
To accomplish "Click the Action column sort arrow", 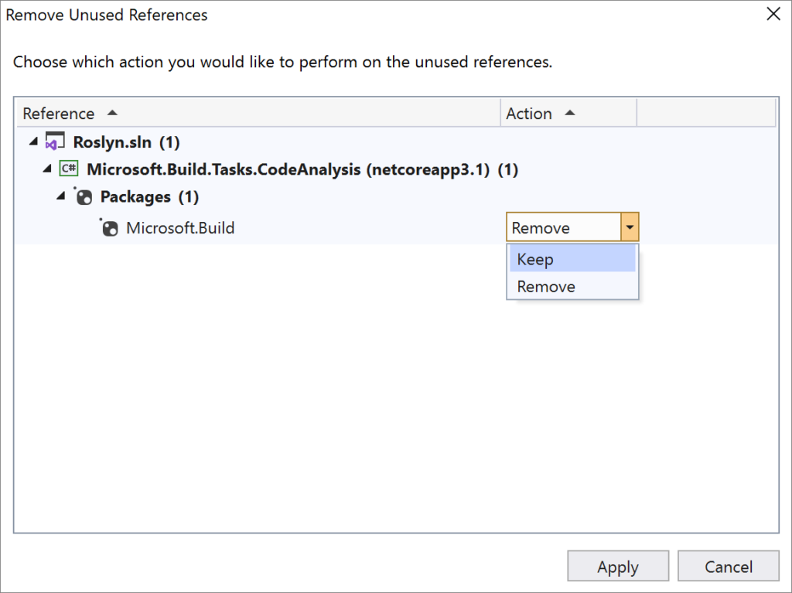I will (570, 113).
